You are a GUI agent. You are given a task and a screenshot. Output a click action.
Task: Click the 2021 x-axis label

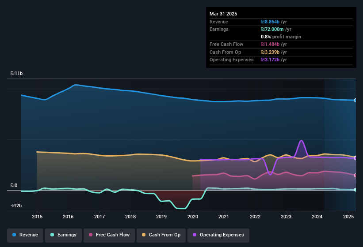[224, 217]
